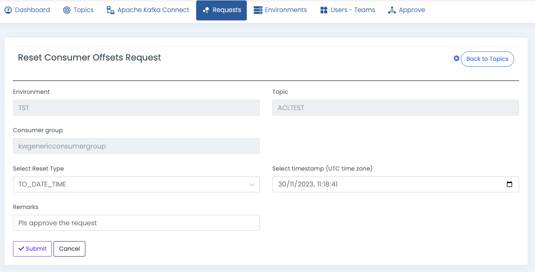
Task: Click the back arrow circle icon
Action: click(x=456, y=58)
